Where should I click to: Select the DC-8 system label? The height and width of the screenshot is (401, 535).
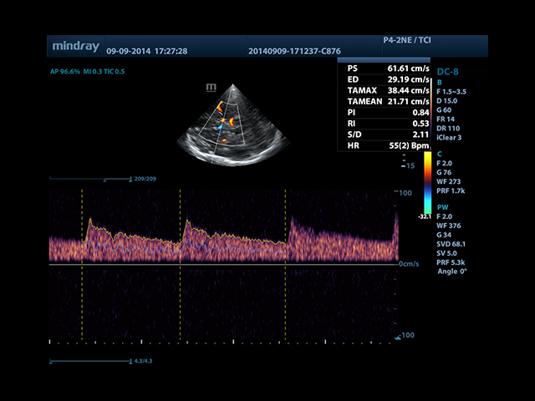pyautogui.click(x=449, y=73)
